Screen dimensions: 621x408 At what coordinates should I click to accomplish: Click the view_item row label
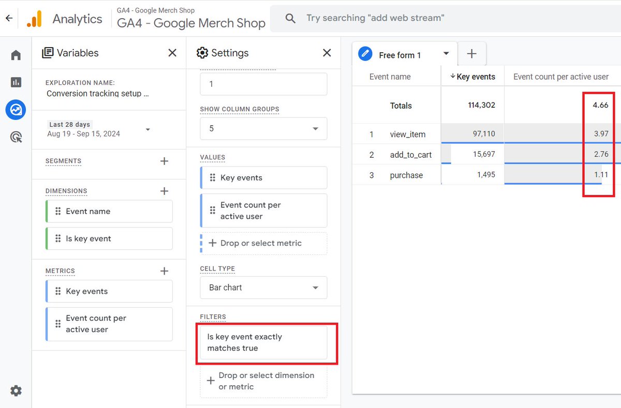pyautogui.click(x=408, y=134)
